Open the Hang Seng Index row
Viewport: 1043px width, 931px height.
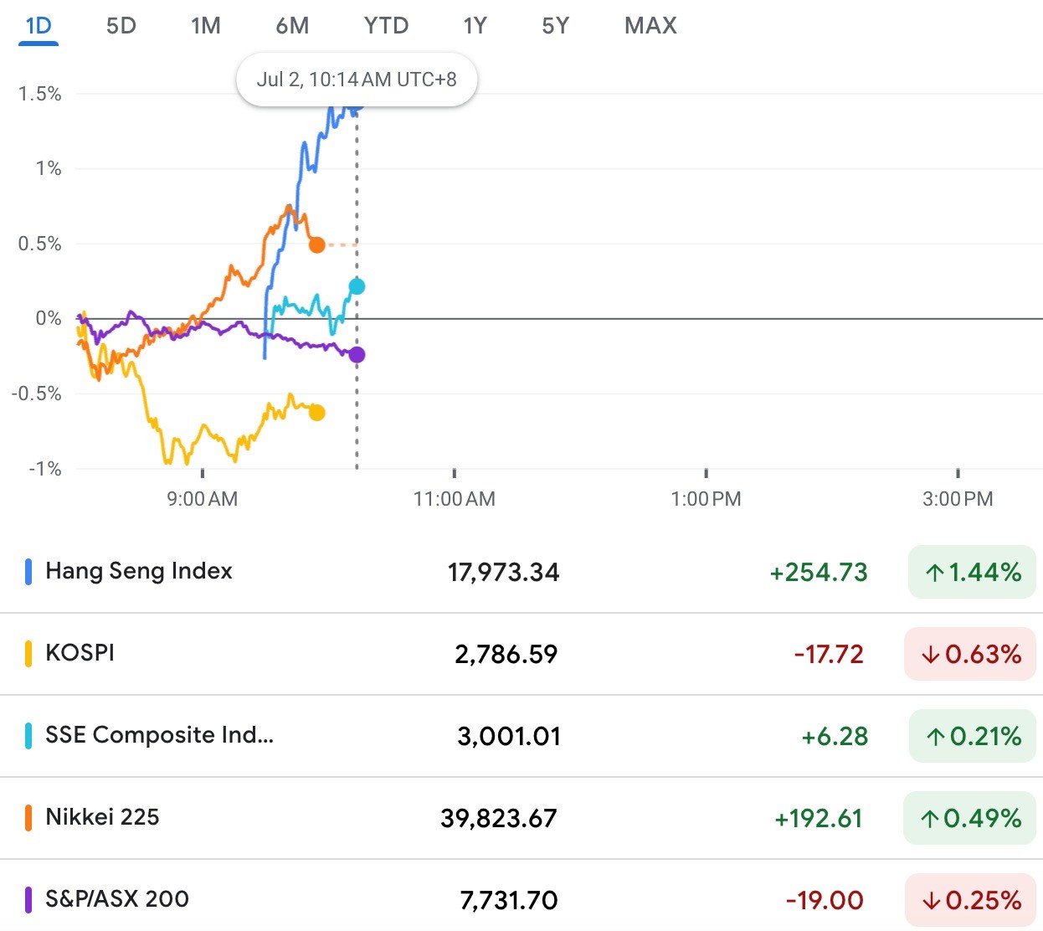(x=521, y=572)
